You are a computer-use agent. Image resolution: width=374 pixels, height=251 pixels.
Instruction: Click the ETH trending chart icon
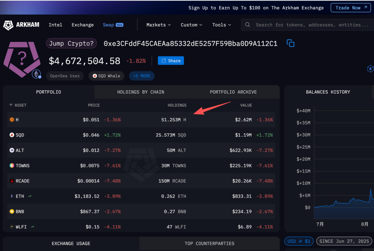coord(30,196)
